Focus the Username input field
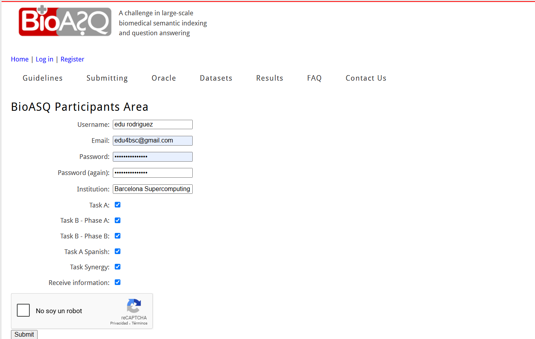This screenshot has height=339, width=535. pos(153,124)
